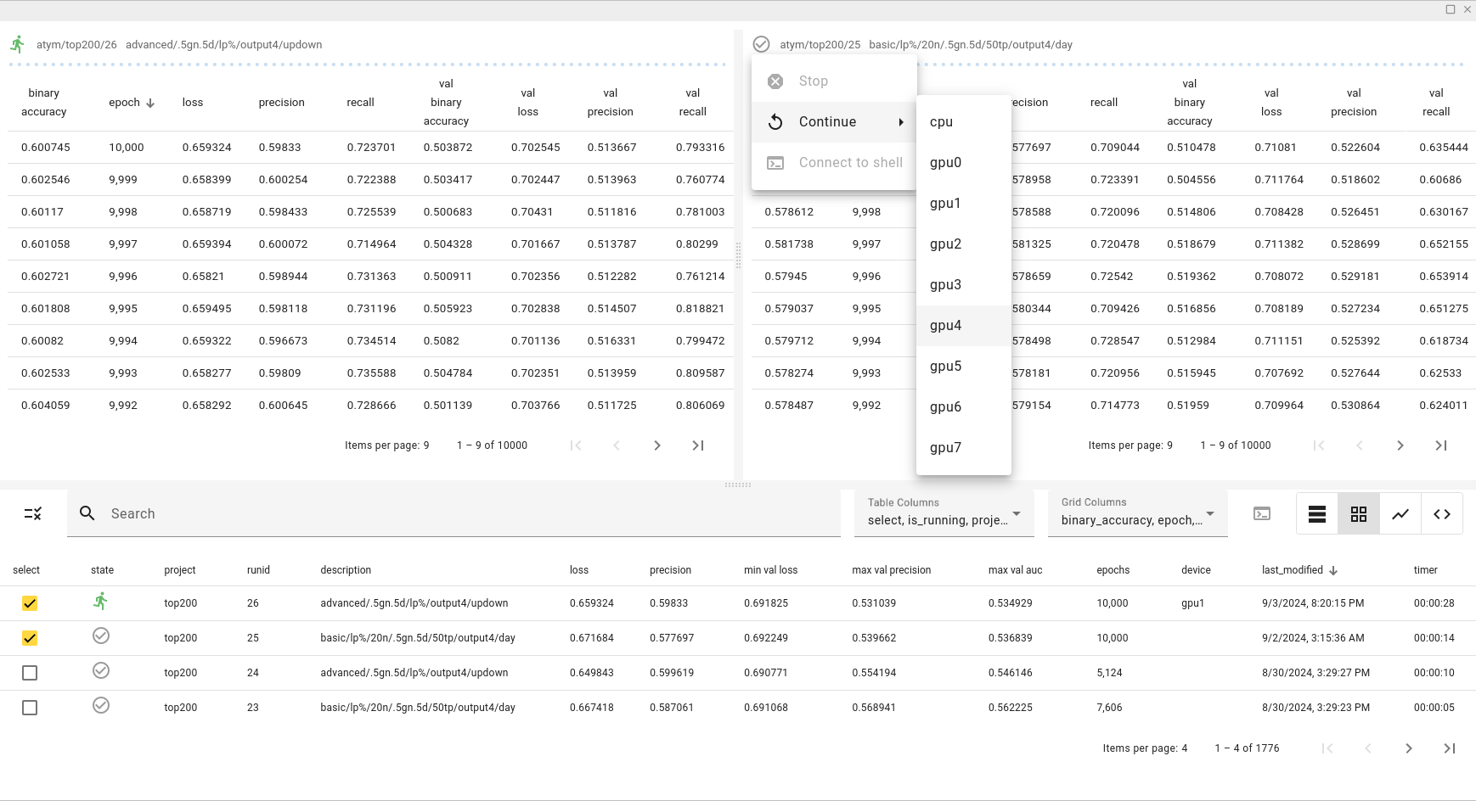
Task: Select gpu4 from the device submenu
Action: coord(947,325)
